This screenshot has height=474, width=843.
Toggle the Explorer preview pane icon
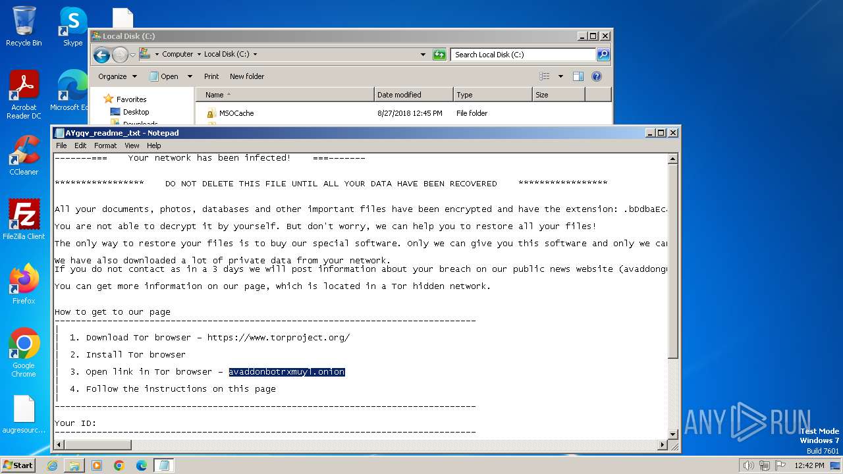pyautogui.click(x=578, y=76)
